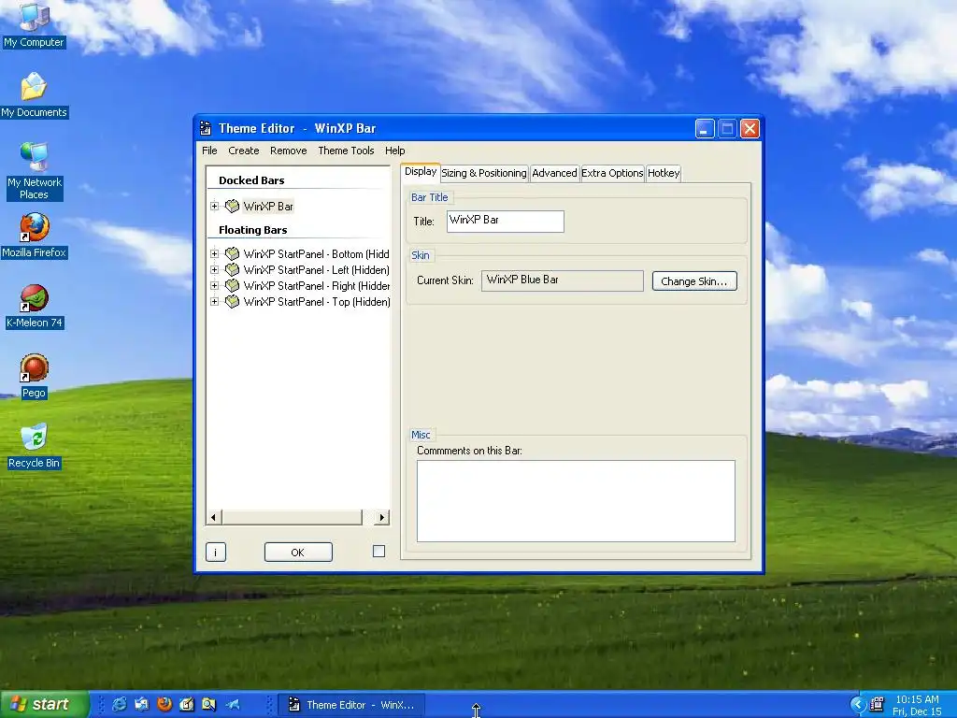The height and width of the screenshot is (718, 957).
Task: Click the system tray filmstrip icon
Action: (877, 705)
